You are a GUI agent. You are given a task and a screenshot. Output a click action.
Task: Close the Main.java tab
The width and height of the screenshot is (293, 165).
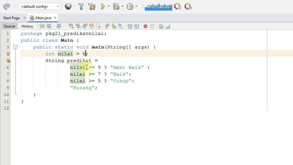(x=55, y=18)
